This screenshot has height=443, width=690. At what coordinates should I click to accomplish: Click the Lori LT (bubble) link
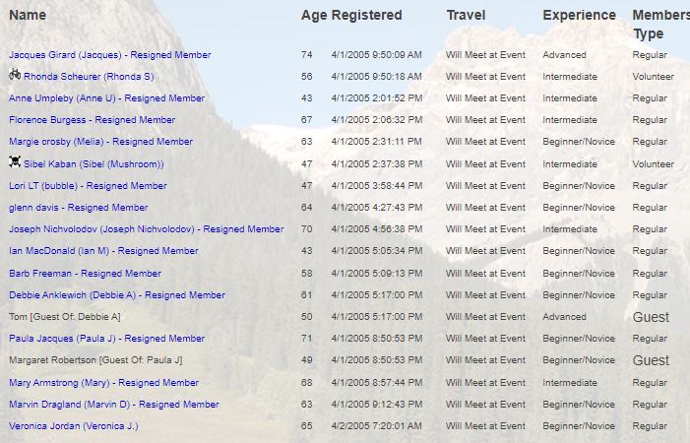[x=88, y=186]
